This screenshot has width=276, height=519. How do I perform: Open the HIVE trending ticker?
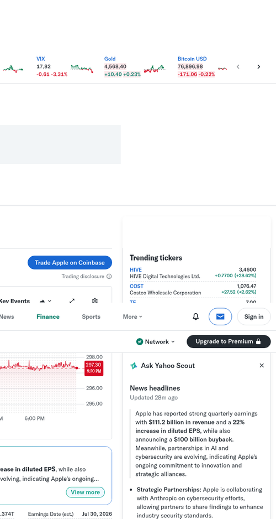(136, 270)
